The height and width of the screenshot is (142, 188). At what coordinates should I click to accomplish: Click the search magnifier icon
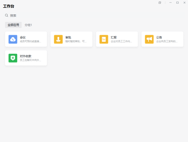coord(7,15)
